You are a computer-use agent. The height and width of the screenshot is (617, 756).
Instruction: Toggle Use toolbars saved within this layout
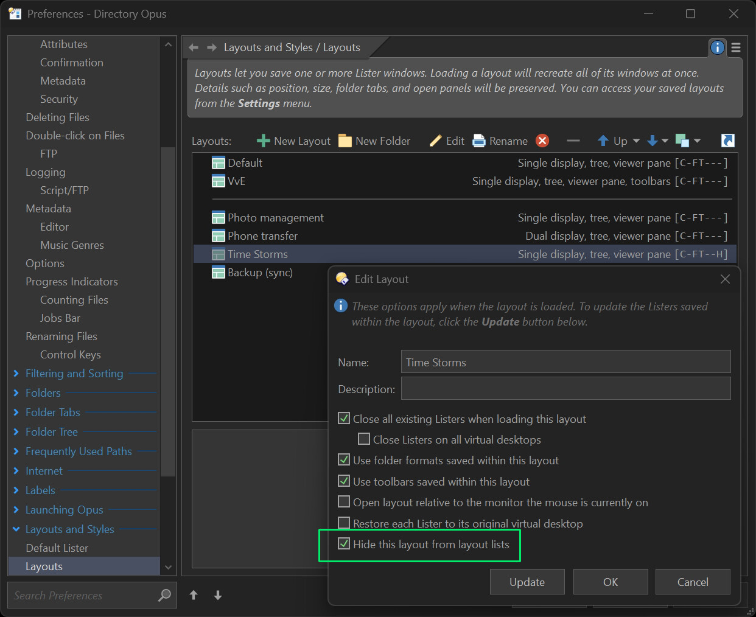[344, 481]
